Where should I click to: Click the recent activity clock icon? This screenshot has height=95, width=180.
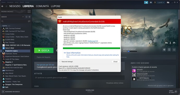coord(27,17)
